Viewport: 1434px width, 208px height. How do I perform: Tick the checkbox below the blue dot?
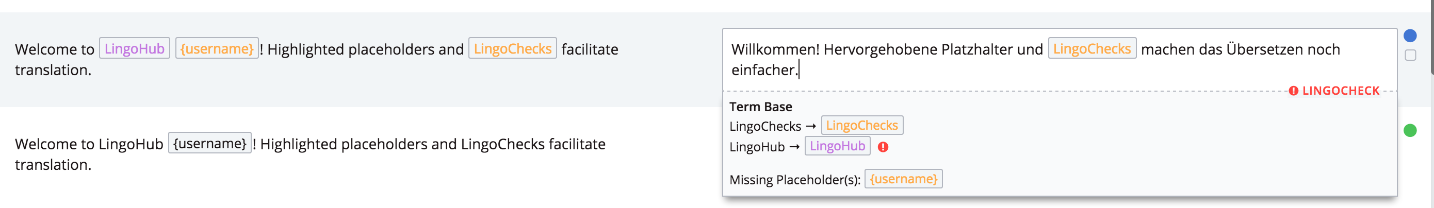[1411, 55]
